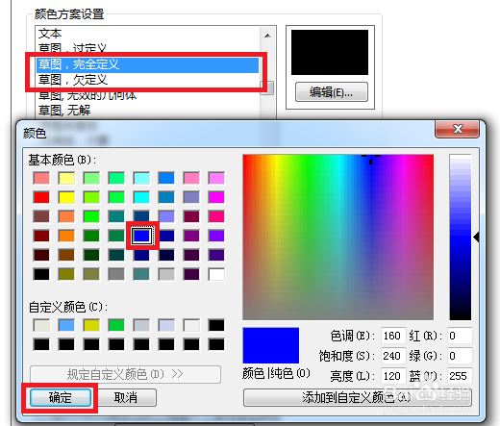Click the list scrollbar up arrow
The width and height of the screenshot is (500, 426).
[x=268, y=36]
